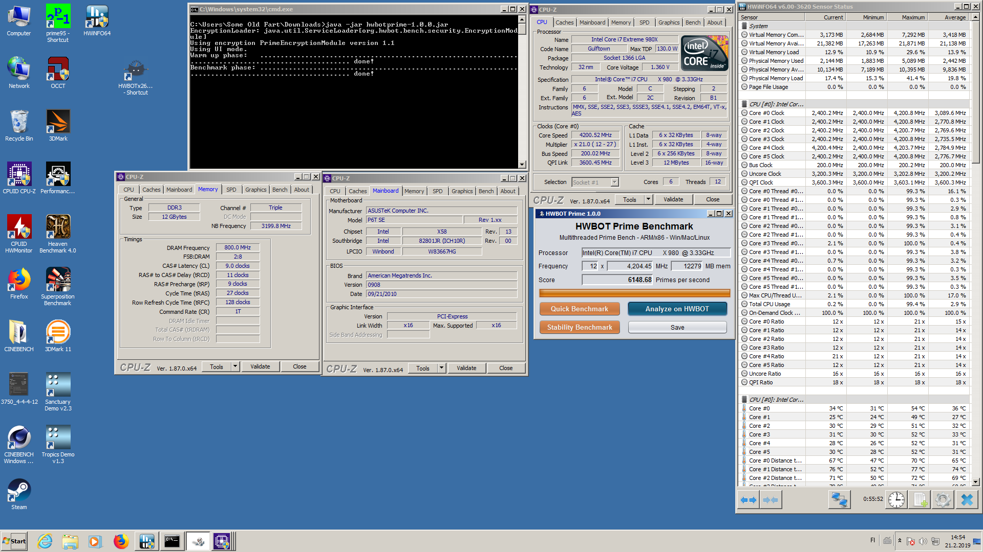Viewport: 983px width, 552px height.
Task: Open HWiNFO remote network computers icon
Action: coord(839,500)
